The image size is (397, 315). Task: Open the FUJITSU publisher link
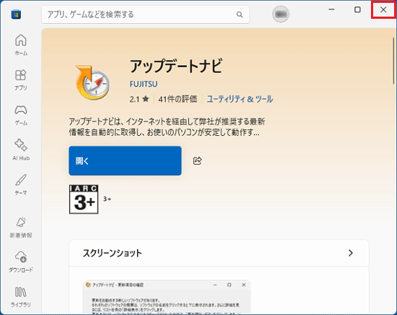pyautogui.click(x=144, y=84)
